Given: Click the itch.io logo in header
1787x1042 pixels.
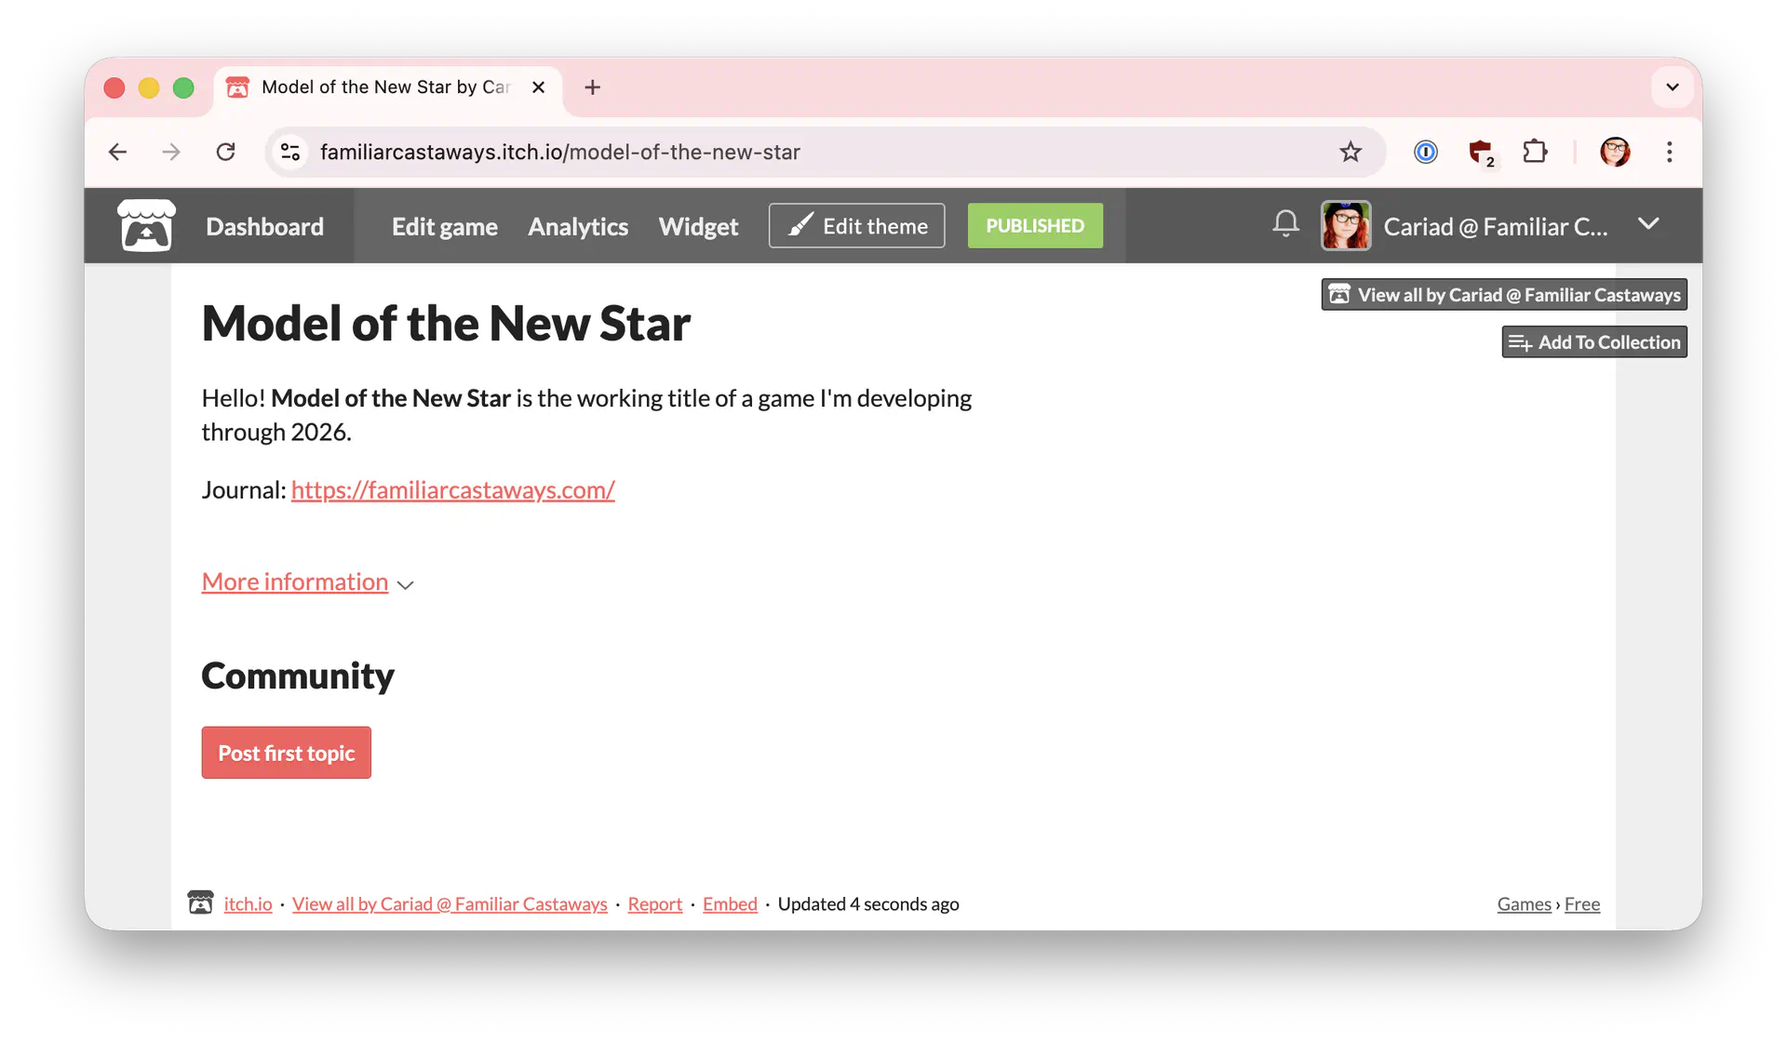Looking at the screenshot, I should pyautogui.click(x=146, y=226).
